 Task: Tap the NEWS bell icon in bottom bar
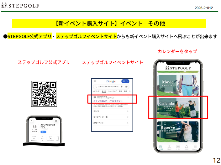click(186, 147)
